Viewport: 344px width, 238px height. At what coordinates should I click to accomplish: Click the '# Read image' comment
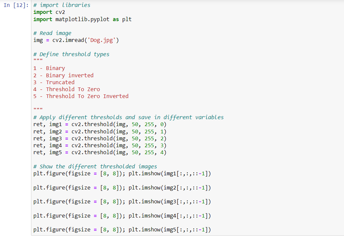(52, 33)
